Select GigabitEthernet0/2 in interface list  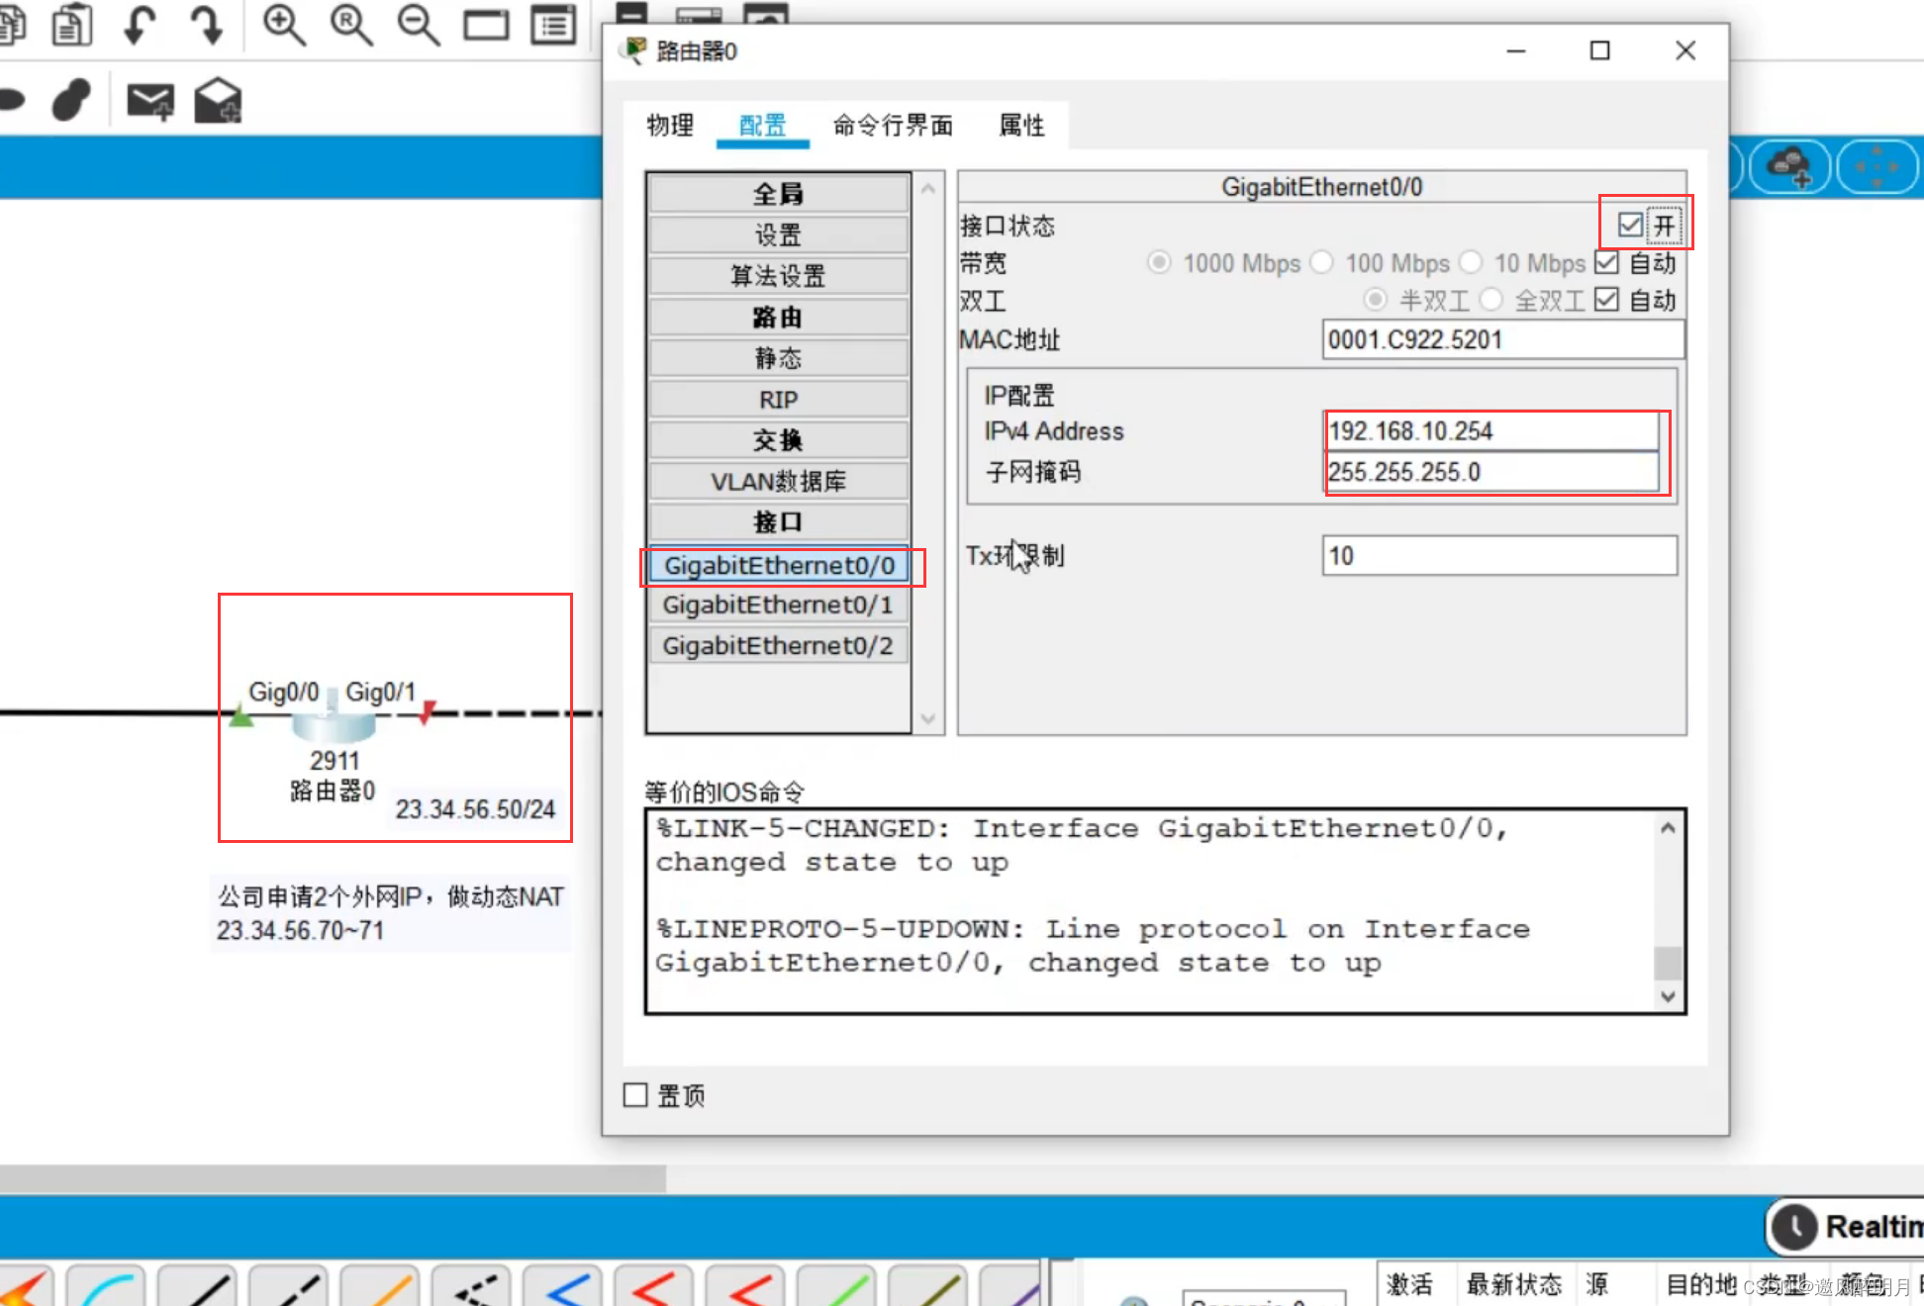[778, 646]
